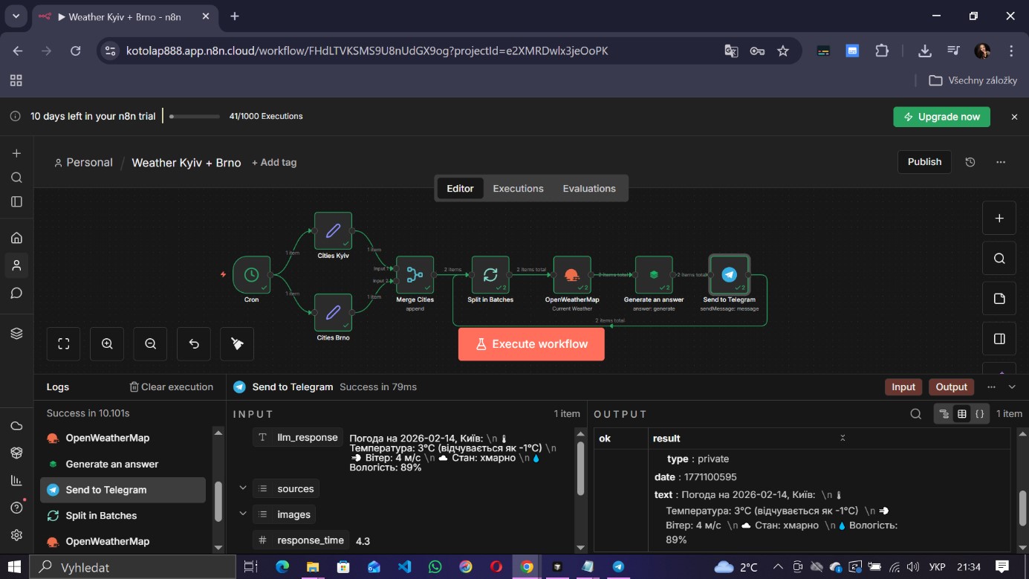
Task: Switch to the Executions tab
Action: tap(518, 188)
